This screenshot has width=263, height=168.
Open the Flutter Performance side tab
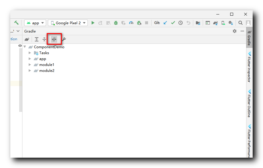[249, 141]
